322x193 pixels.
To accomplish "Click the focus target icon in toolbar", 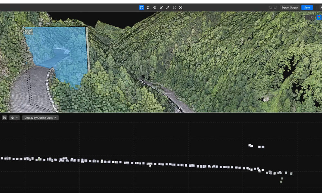I will click(x=181, y=7).
